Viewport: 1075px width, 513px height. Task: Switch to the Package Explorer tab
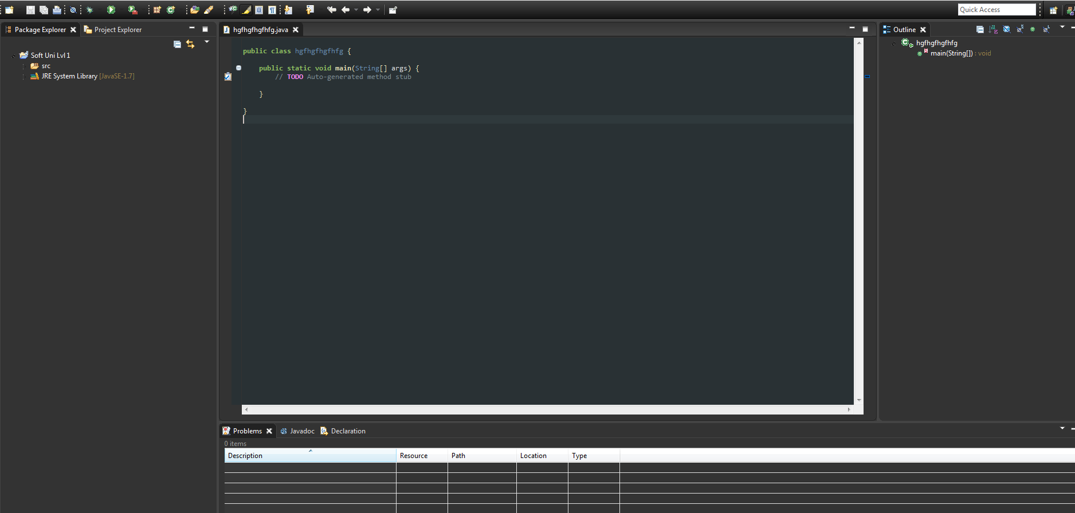tap(40, 30)
